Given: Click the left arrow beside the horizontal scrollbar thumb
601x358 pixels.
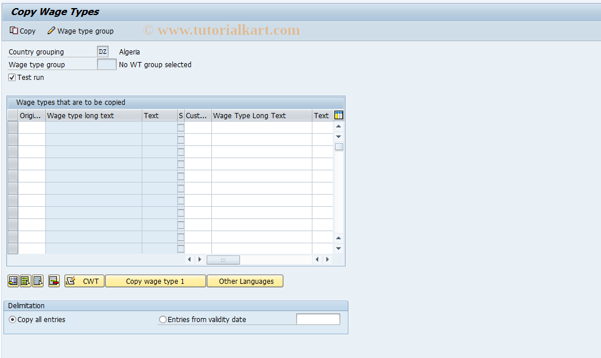Looking at the screenshot, I should pos(189,260).
